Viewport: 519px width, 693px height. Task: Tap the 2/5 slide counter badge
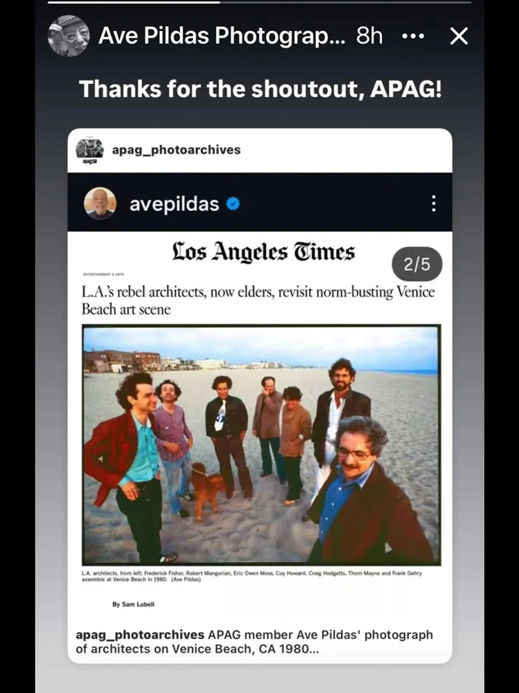[x=417, y=264]
